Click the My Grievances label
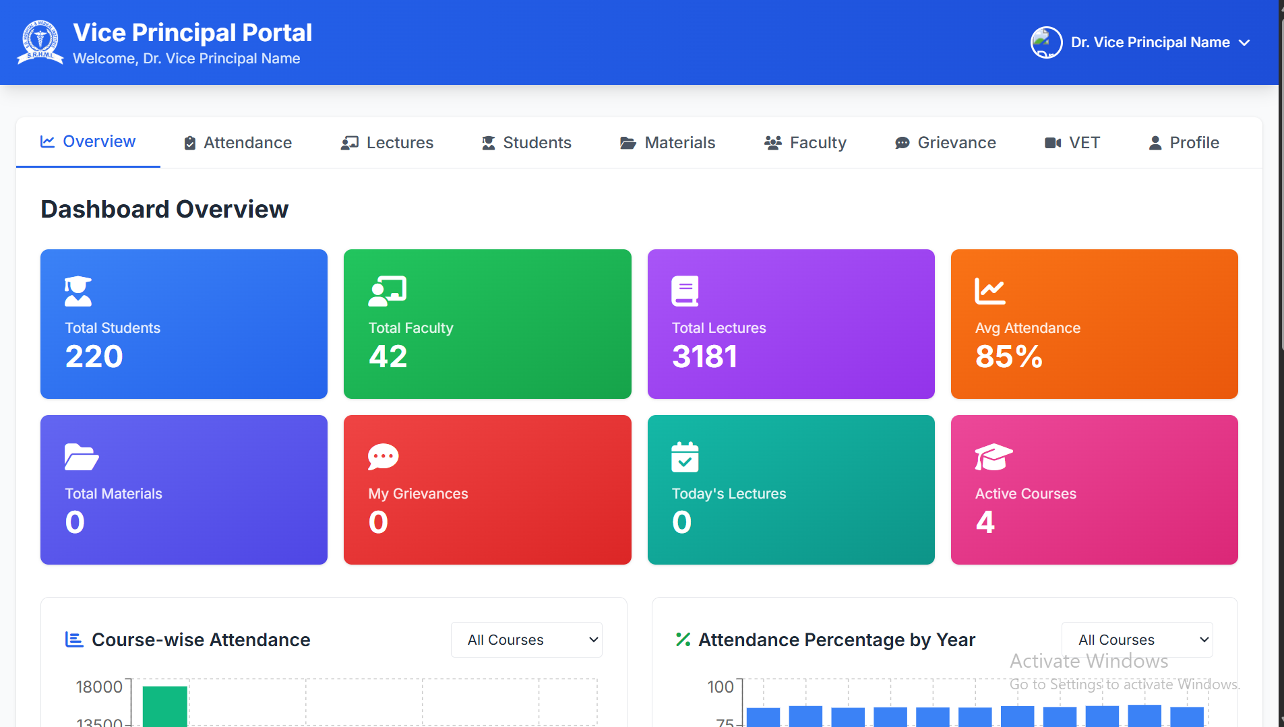This screenshot has width=1284, height=727. [418, 494]
